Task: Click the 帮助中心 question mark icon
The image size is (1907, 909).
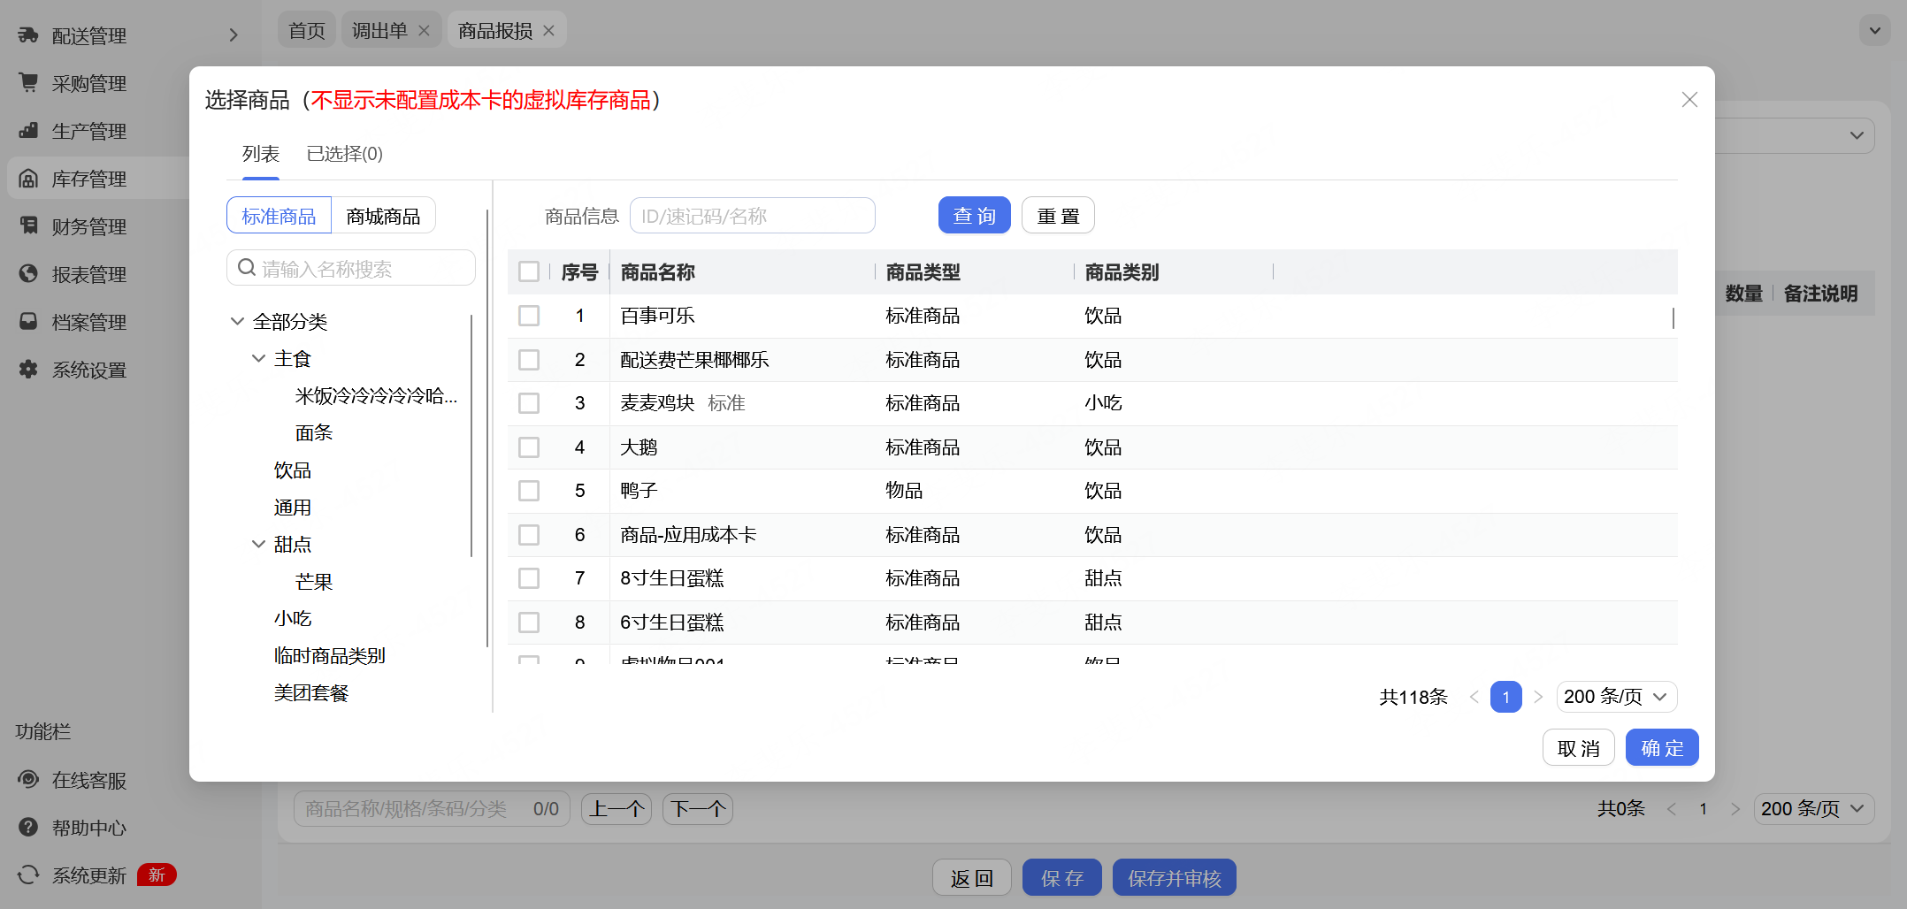Action: (28, 828)
